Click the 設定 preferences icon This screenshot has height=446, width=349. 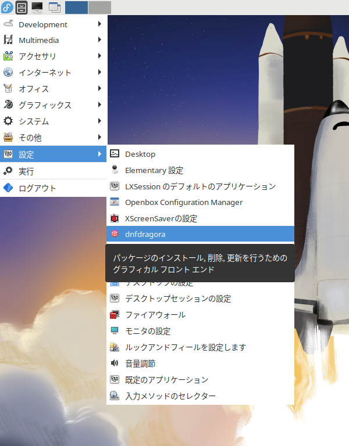pos(8,154)
